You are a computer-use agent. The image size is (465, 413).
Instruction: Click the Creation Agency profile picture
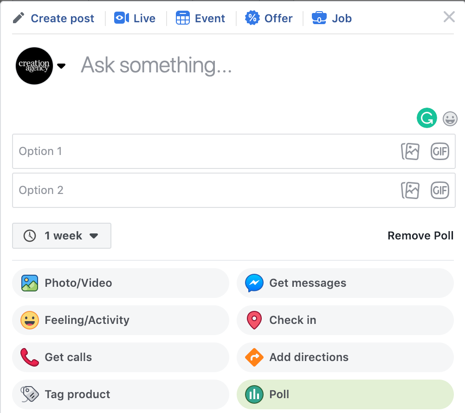pos(34,66)
